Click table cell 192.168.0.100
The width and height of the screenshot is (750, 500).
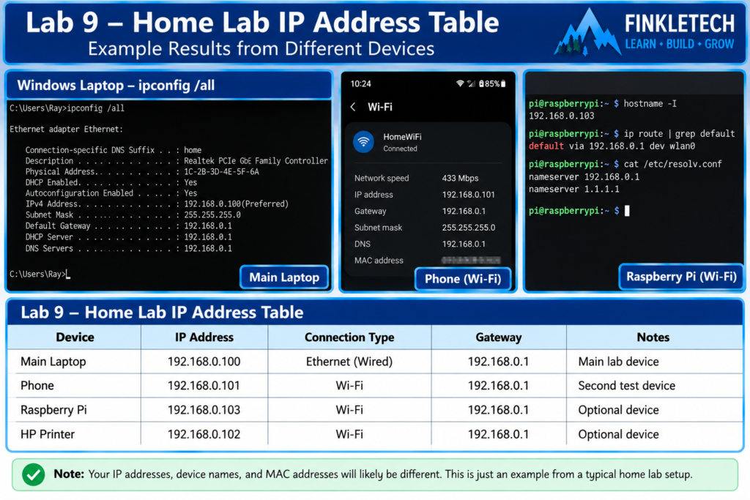(x=204, y=362)
